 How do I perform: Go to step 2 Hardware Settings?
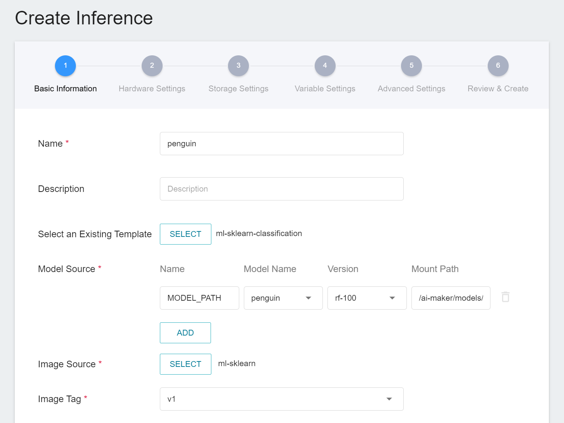[x=152, y=66]
